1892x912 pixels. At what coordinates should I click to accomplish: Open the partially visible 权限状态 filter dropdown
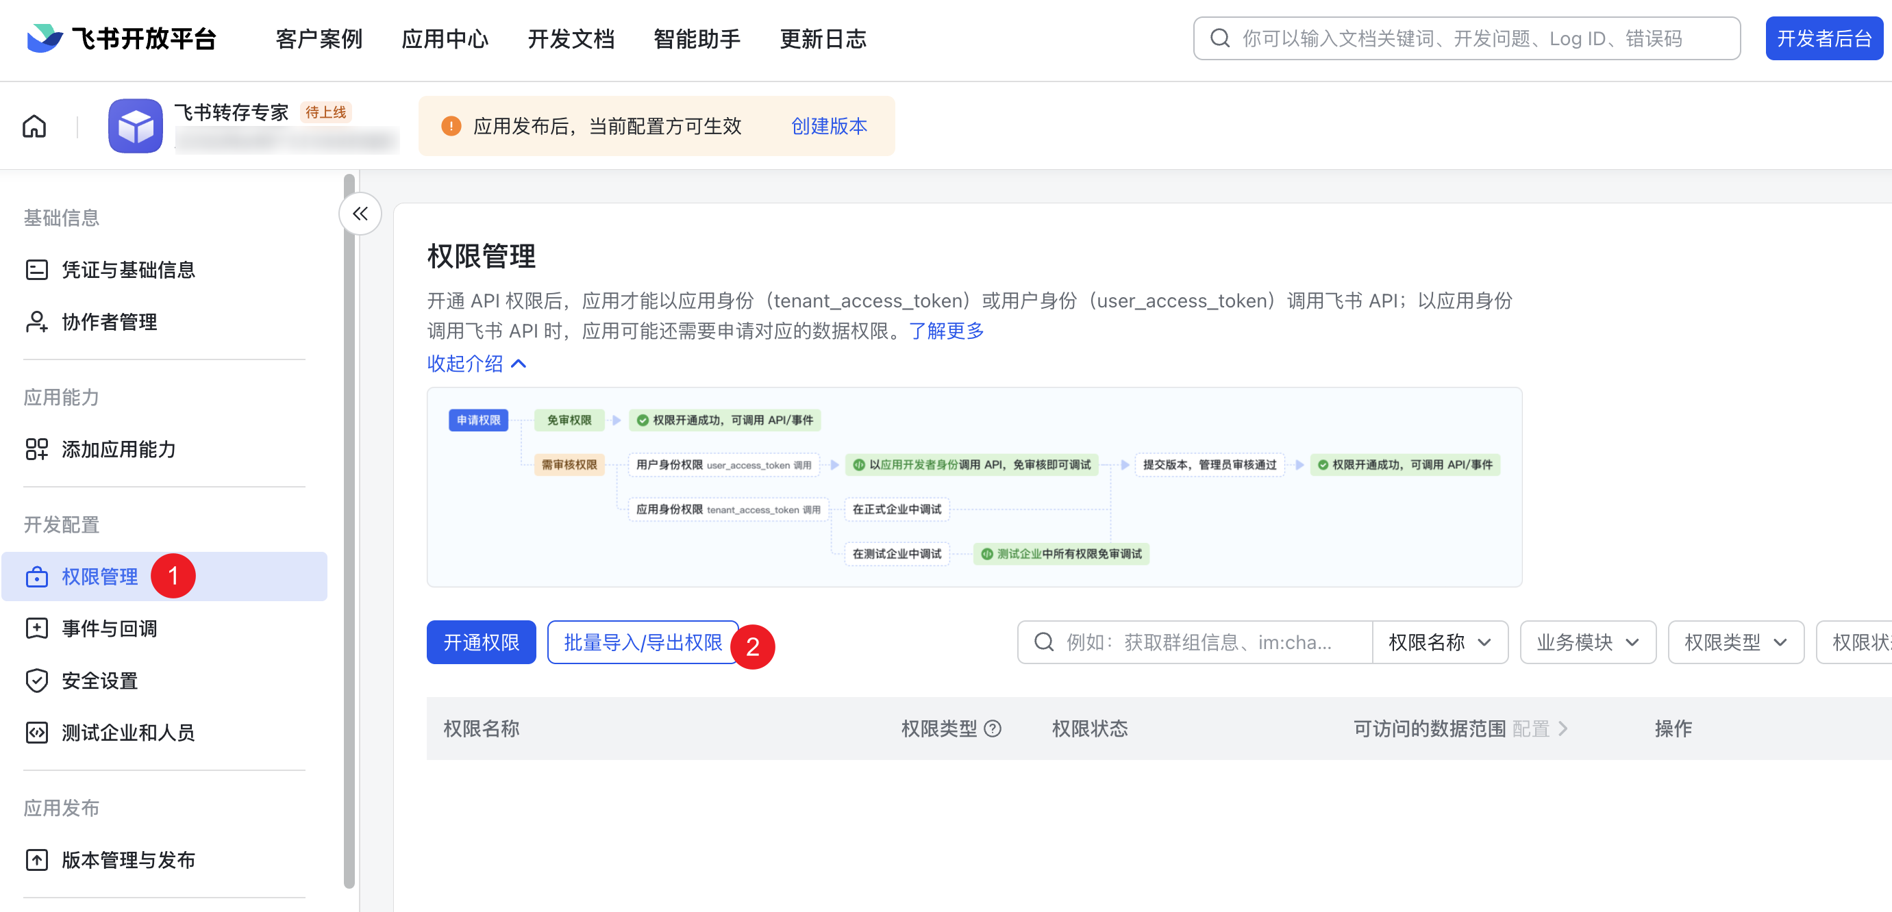point(1855,642)
